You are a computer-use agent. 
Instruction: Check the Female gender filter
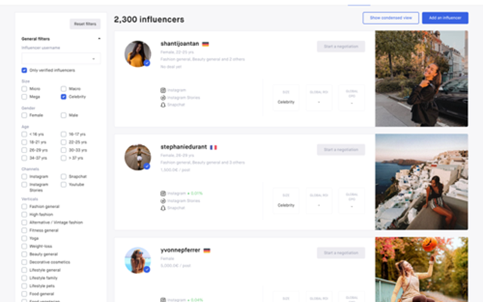pos(24,116)
